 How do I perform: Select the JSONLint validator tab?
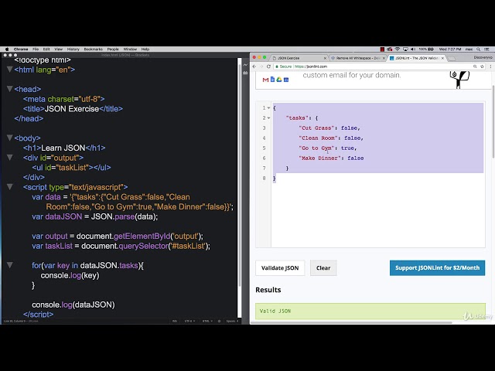(x=417, y=58)
